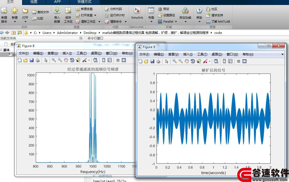The height and width of the screenshot is (182, 289).
Task: Select Brush tool in Figure 9 toolbar
Action: (x=205, y=61)
